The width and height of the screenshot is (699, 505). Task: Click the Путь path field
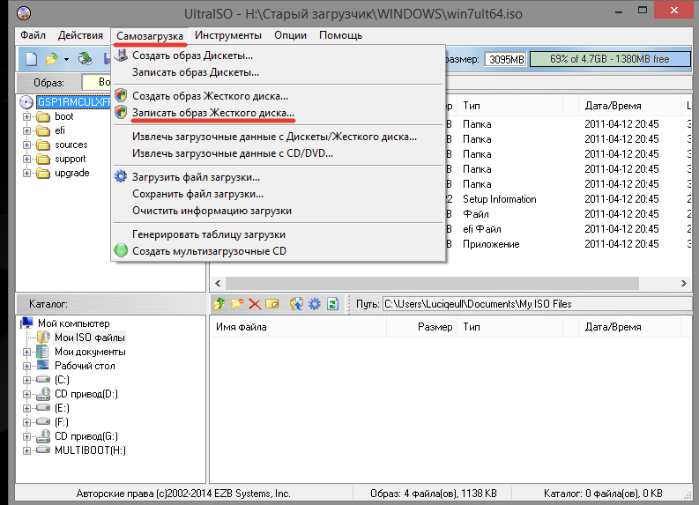coord(529,304)
